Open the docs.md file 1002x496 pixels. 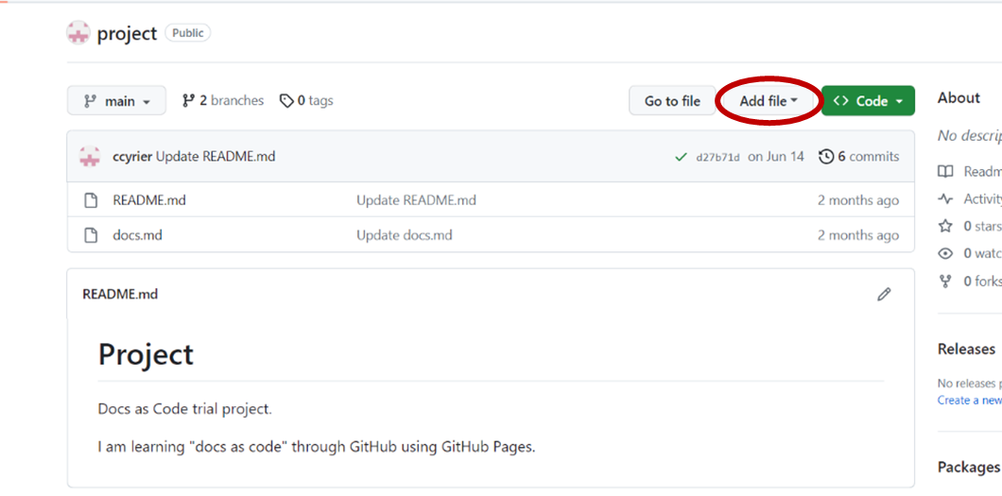pos(137,235)
